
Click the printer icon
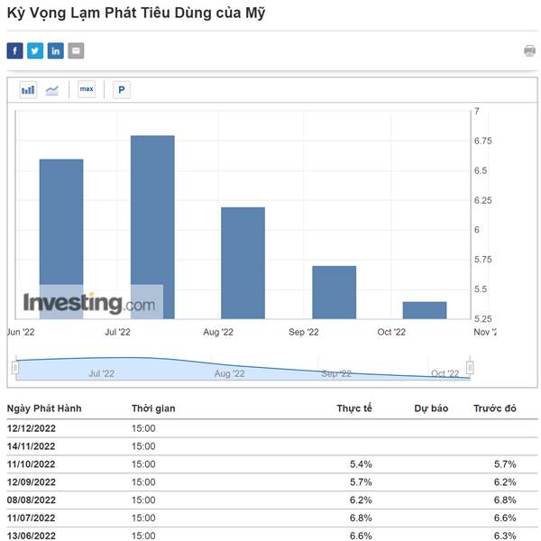pos(529,50)
